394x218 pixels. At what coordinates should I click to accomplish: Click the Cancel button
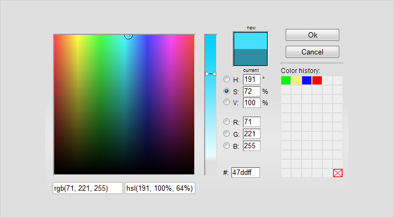coord(312,52)
